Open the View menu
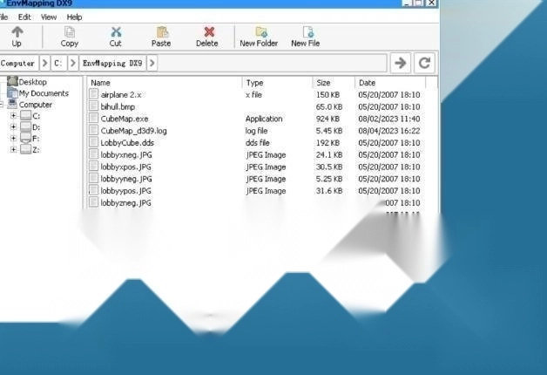 point(49,17)
